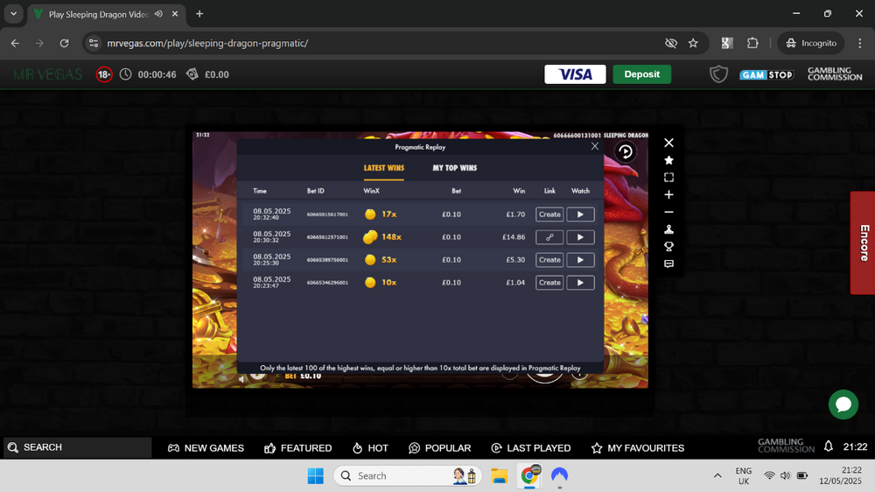Close the Pragmatic Replay dialog
Viewport: 875px width, 492px height.
[x=595, y=147]
